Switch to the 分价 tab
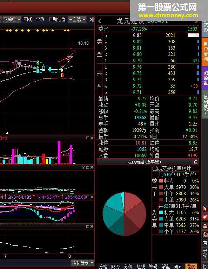Screen dimensions: 208x269 click(128, 267)
